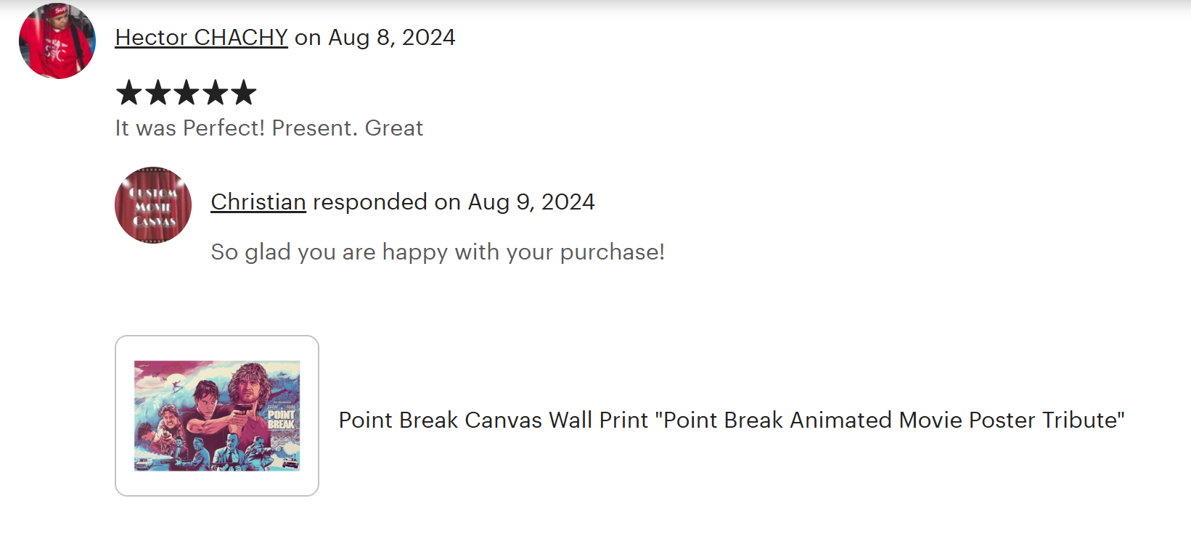Image resolution: width=1191 pixels, height=543 pixels.
Task: Click the response date Aug 9, 2024
Action: pyautogui.click(x=531, y=202)
